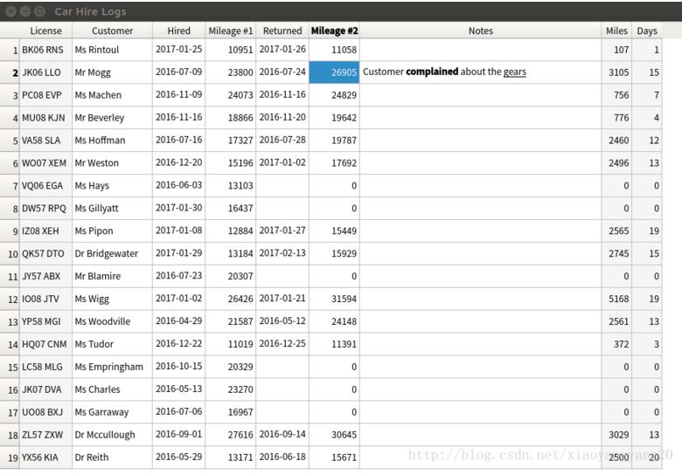This screenshot has height=475, width=682.
Task: Click miles cell 5168
Action: (616, 299)
